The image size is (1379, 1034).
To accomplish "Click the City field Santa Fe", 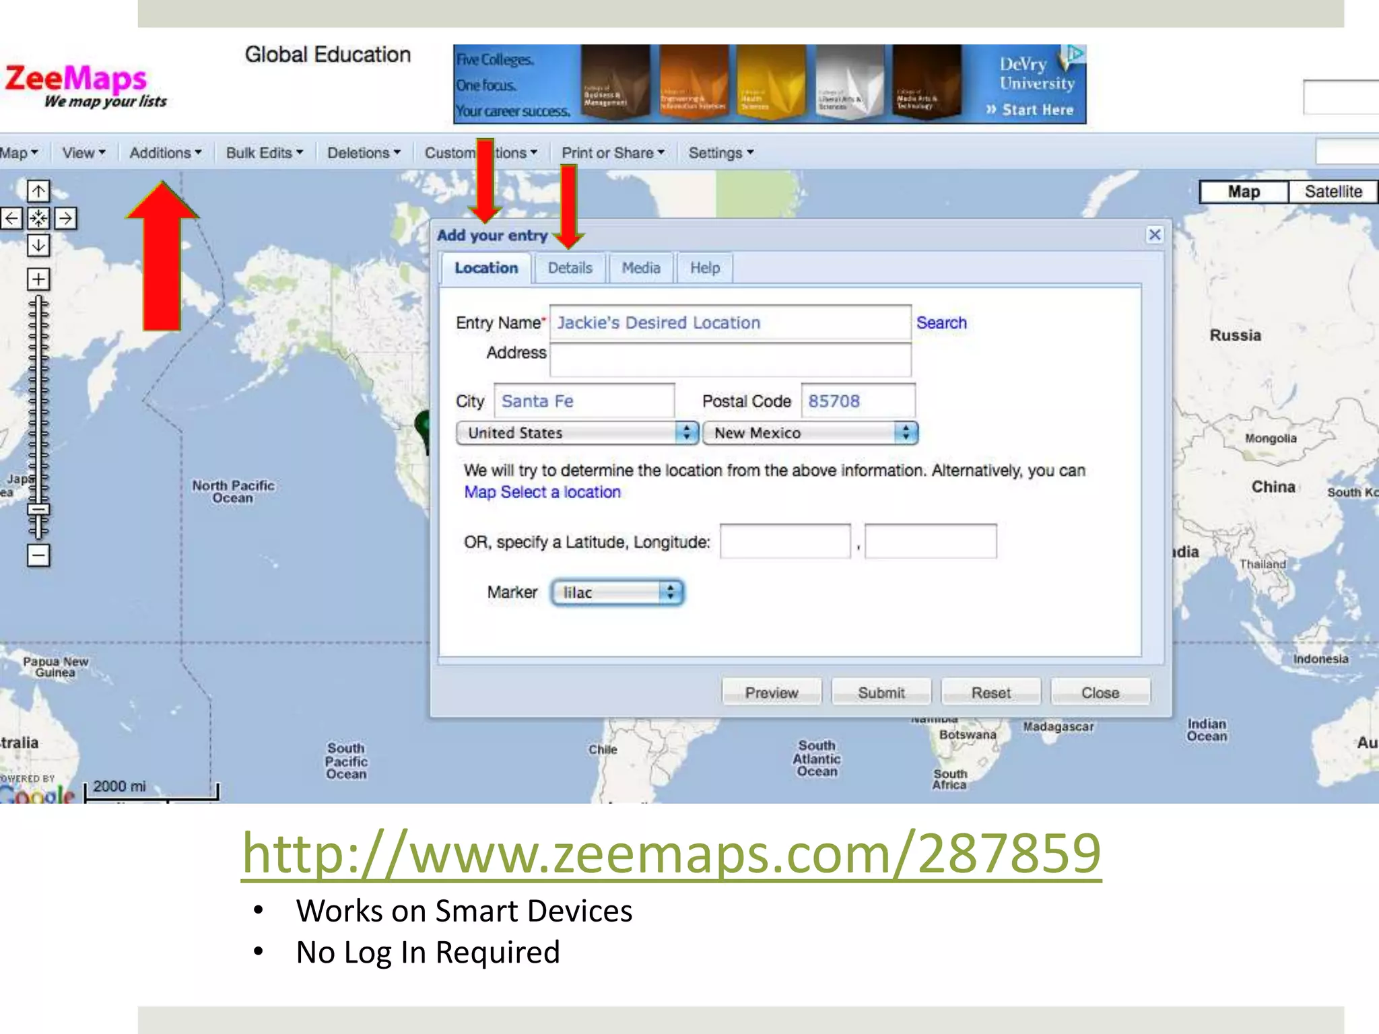I will [584, 401].
